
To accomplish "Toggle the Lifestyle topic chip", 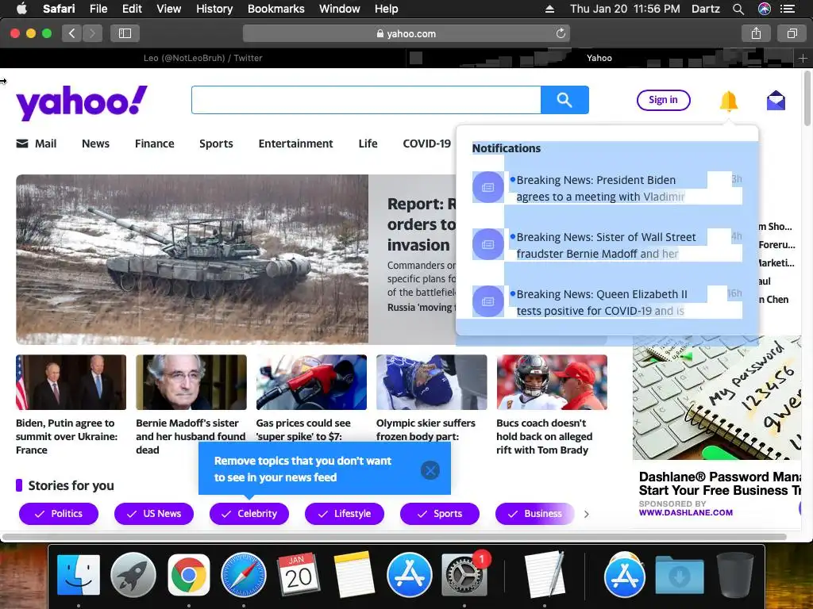I will 345,514.
